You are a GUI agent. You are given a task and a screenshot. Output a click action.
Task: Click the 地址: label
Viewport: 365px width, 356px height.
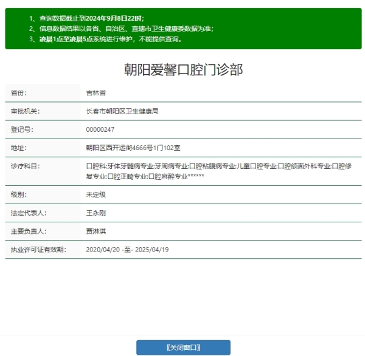coord(19,148)
